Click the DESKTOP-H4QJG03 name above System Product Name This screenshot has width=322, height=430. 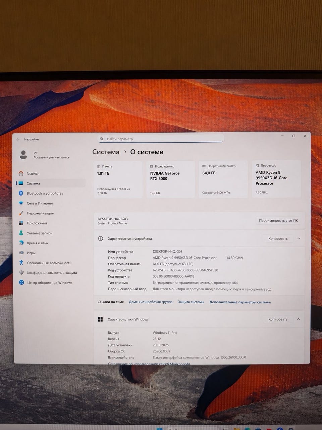tap(113, 219)
